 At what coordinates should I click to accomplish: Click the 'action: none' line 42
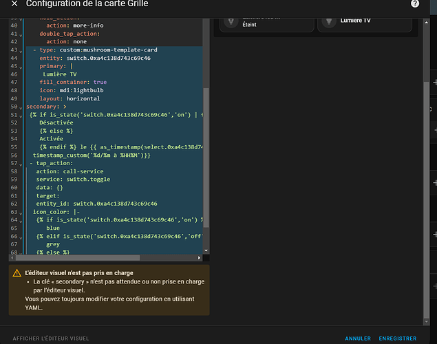tap(66, 41)
